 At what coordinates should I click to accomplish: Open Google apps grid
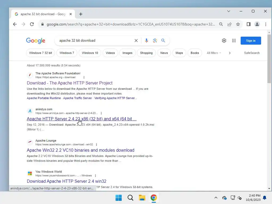click(x=234, y=41)
